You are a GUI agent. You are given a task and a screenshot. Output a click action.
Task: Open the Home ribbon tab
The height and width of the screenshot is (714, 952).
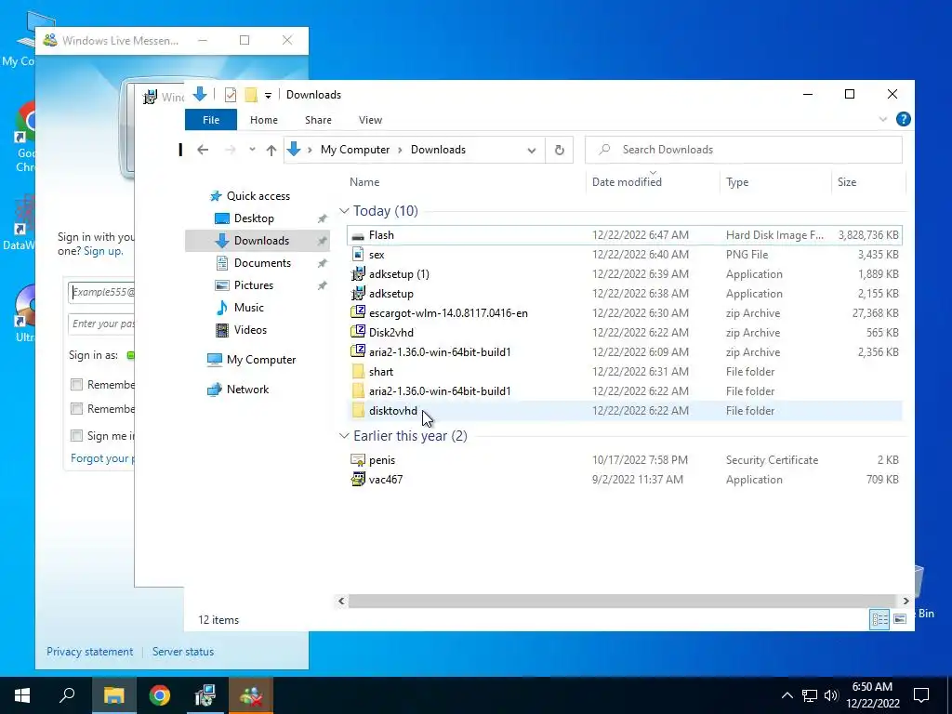[263, 120]
